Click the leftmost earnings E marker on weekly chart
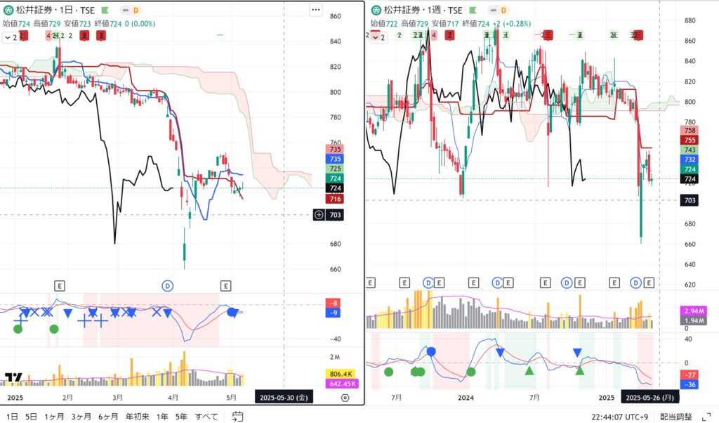This screenshot has height=423, width=719. click(371, 282)
